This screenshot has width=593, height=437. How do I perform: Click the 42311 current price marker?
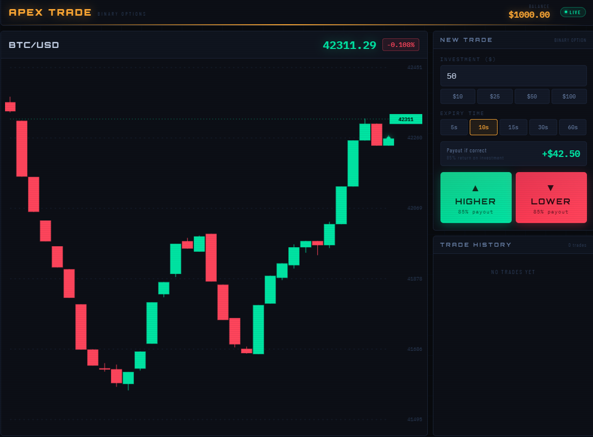(406, 119)
